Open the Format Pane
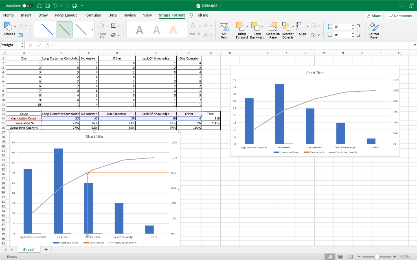Screen dimensions: 417x260 tap(374, 28)
